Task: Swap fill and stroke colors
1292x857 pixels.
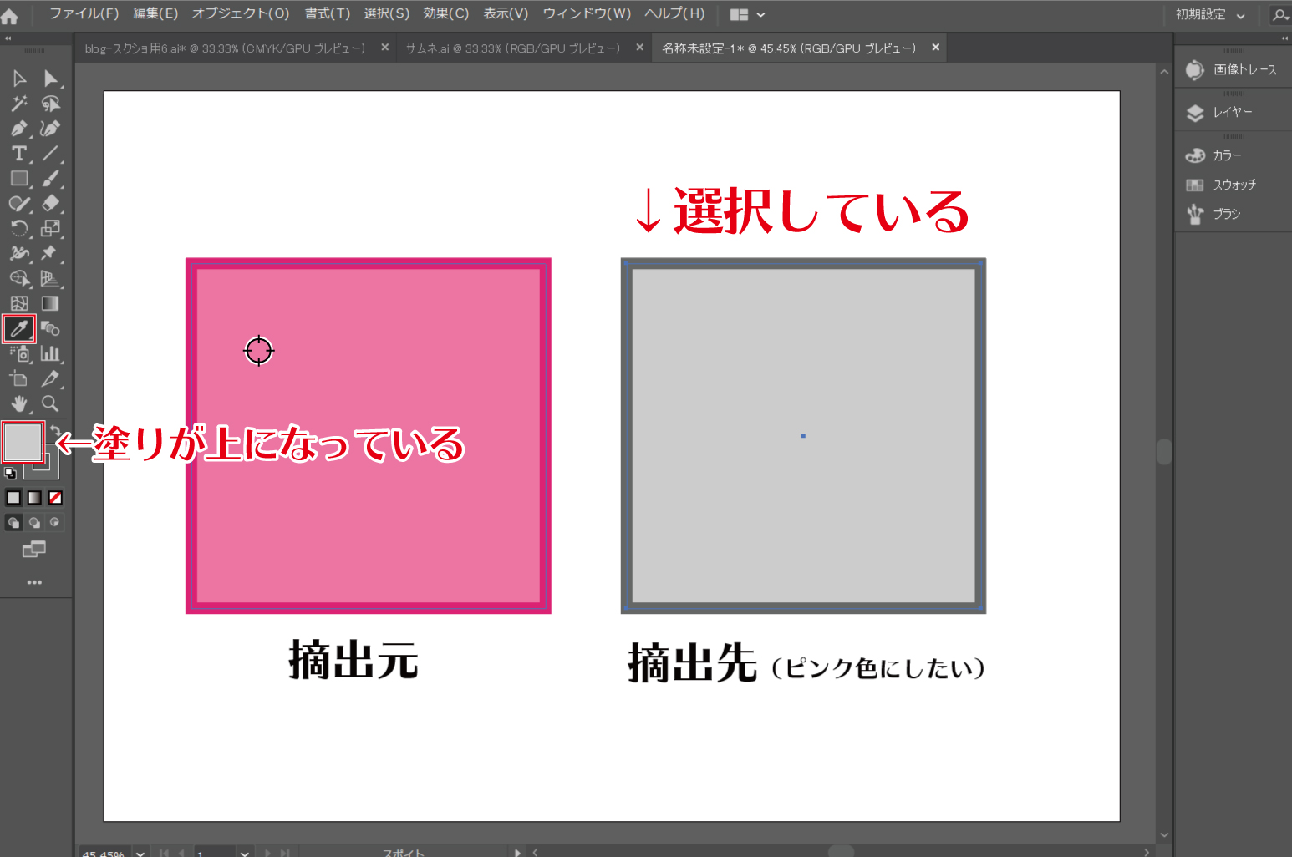Action: point(55,429)
